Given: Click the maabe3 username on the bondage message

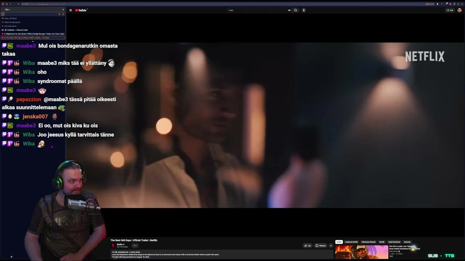Looking at the screenshot, I should (x=26, y=46).
